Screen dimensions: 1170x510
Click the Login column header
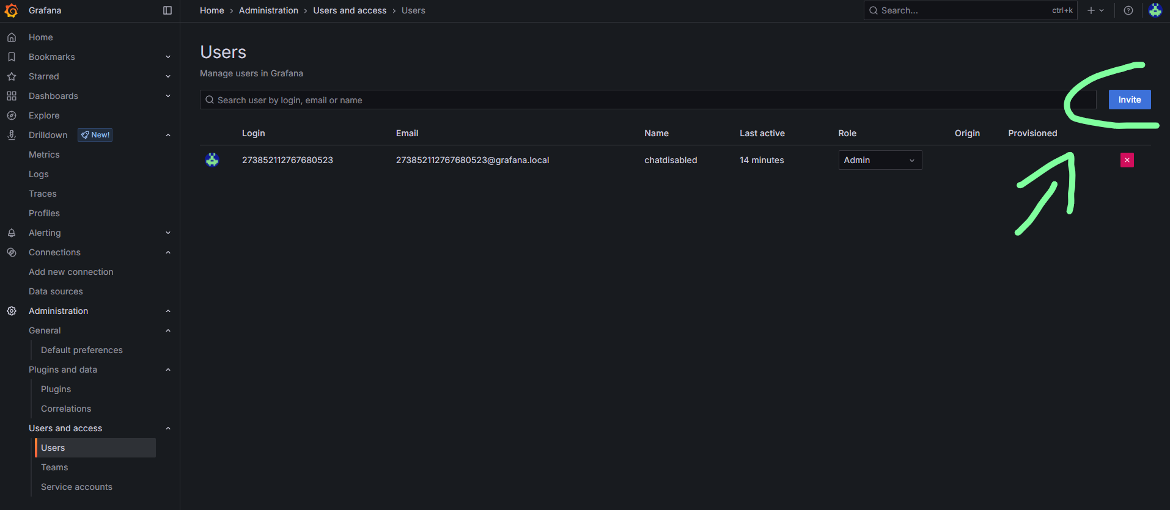pyautogui.click(x=253, y=133)
